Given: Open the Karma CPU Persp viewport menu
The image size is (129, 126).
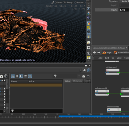Looking at the screenshot, I should (x=65, y=2).
